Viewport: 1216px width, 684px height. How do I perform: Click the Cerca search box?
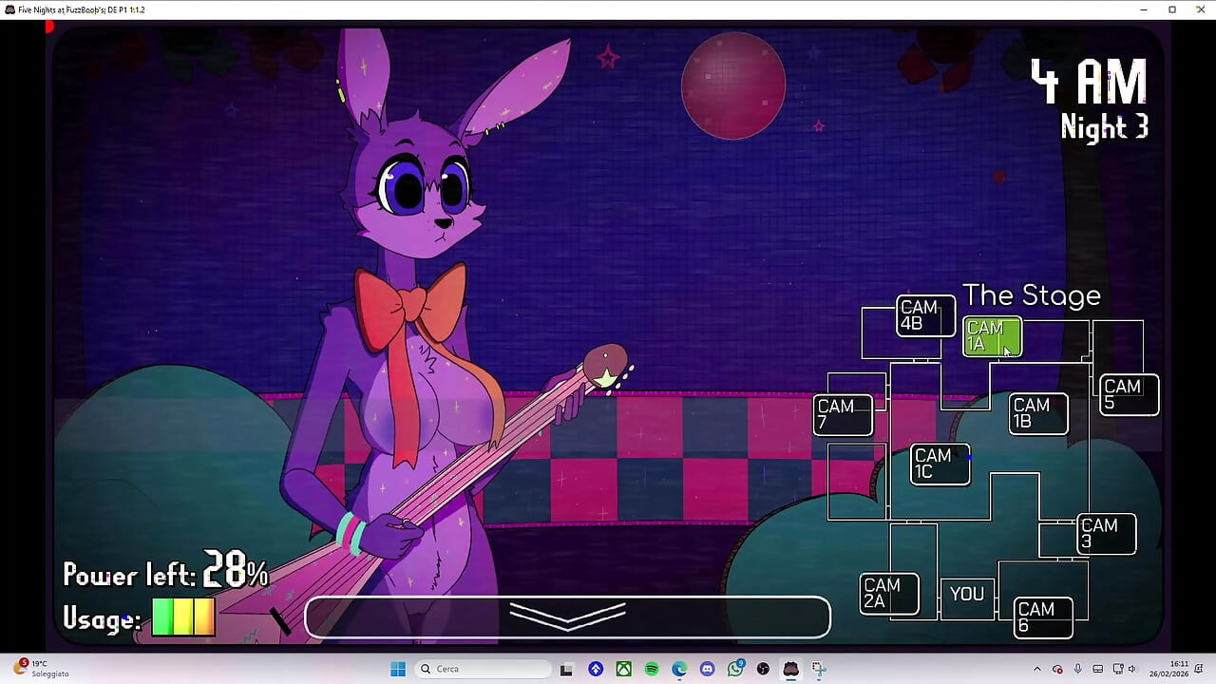[484, 669]
